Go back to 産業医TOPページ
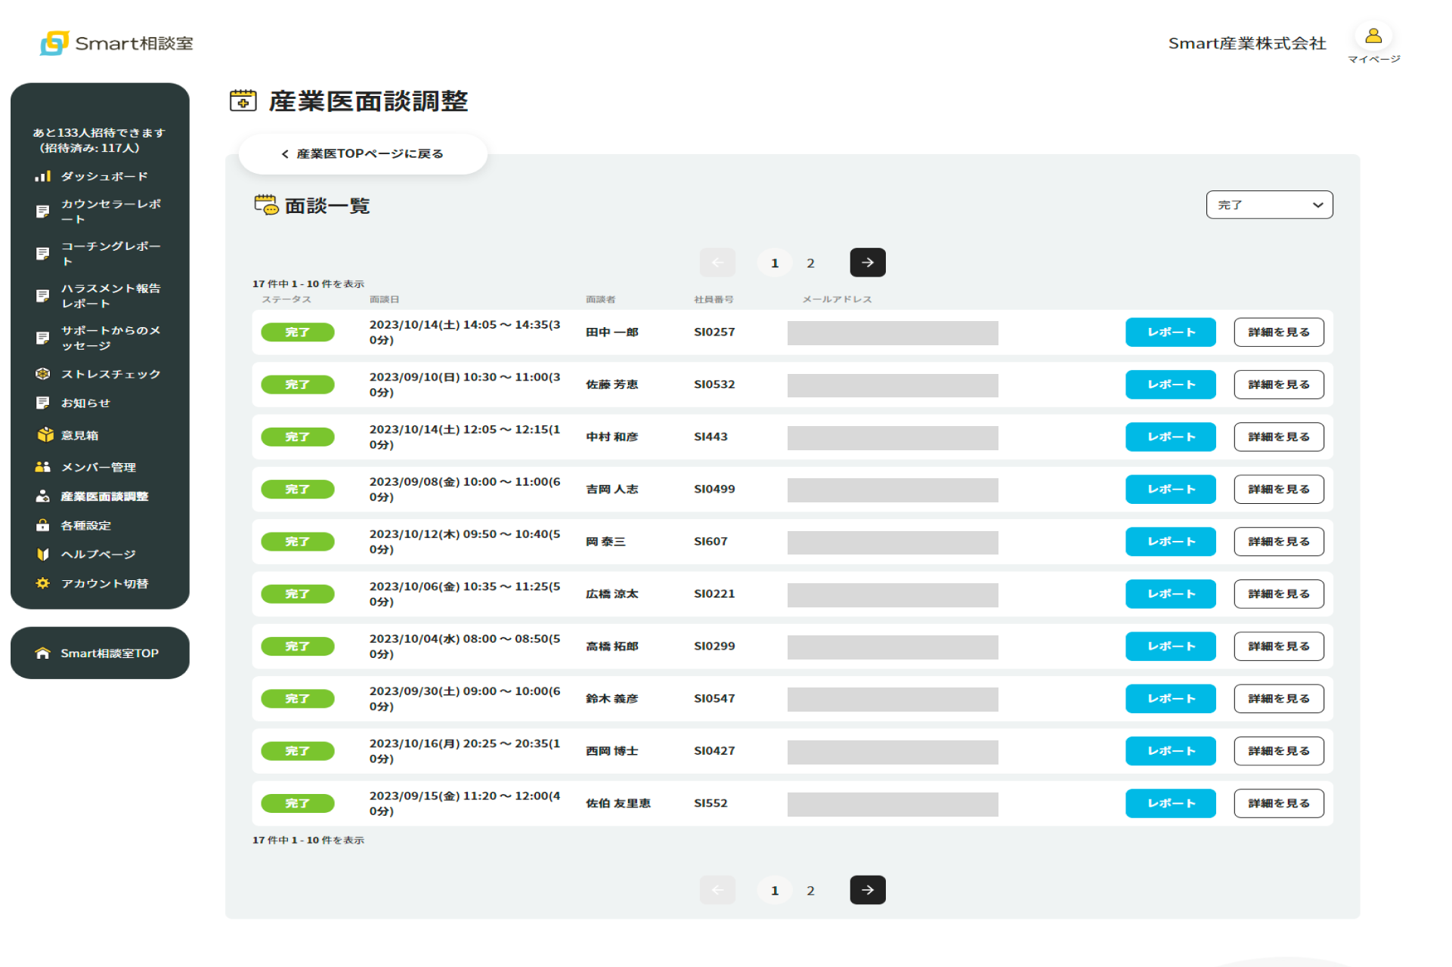 (363, 153)
